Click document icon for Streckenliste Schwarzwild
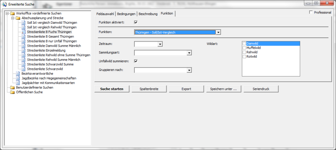336x150 pixels. tap(24, 69)
